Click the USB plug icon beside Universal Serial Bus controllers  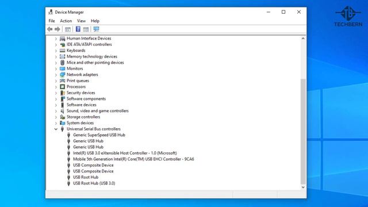click(x=63, y=129)
